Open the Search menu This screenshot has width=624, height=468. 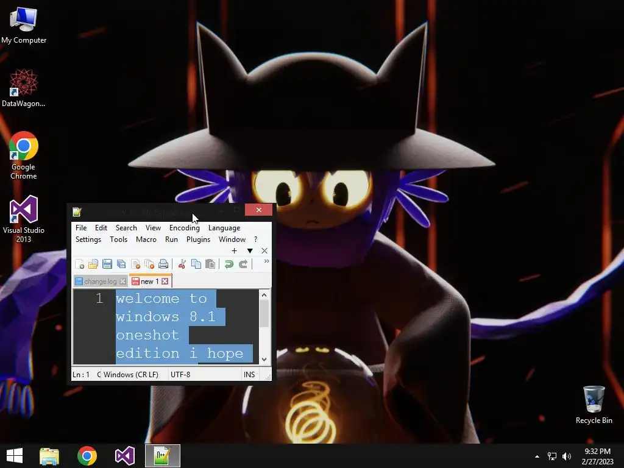click(x=126, y=228)
